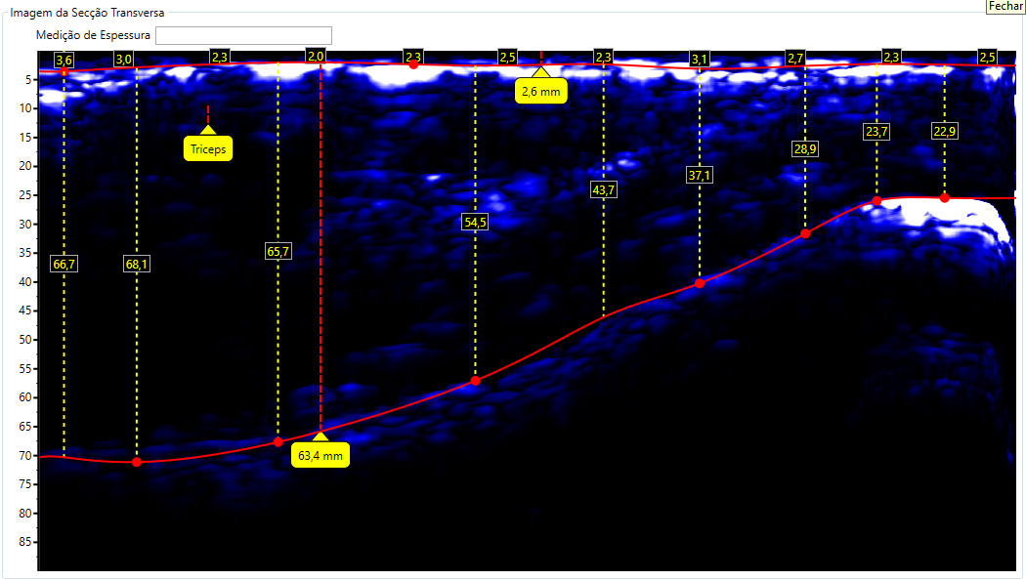
Task: Click the Fechar button
Action: pyautogui.click(x=1005, y=6)
